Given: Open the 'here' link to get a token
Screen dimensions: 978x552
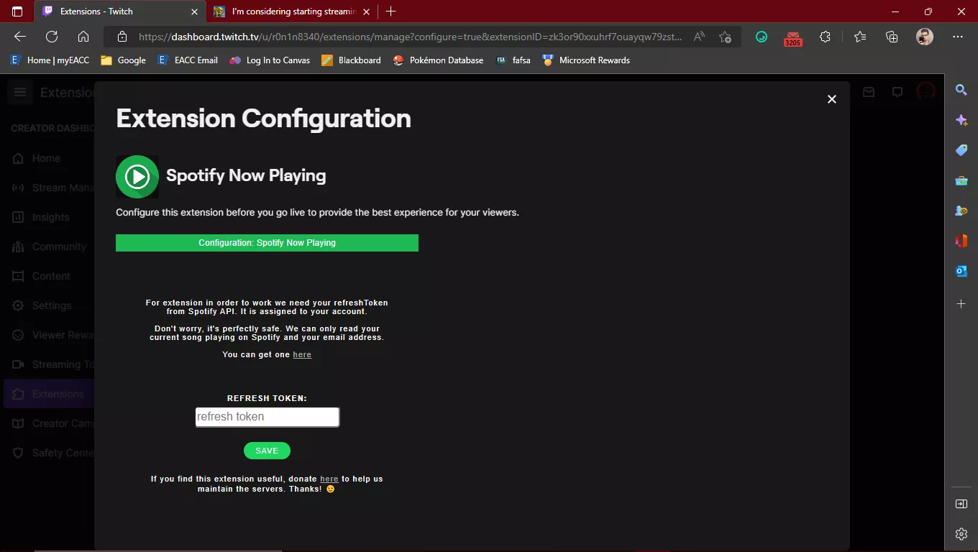Looking at the screenshot, I should point(302,354).
